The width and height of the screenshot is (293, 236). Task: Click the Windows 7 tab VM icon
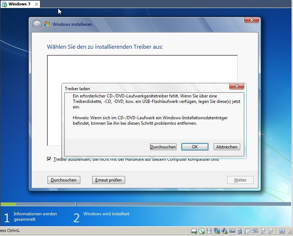click(4, 4)
